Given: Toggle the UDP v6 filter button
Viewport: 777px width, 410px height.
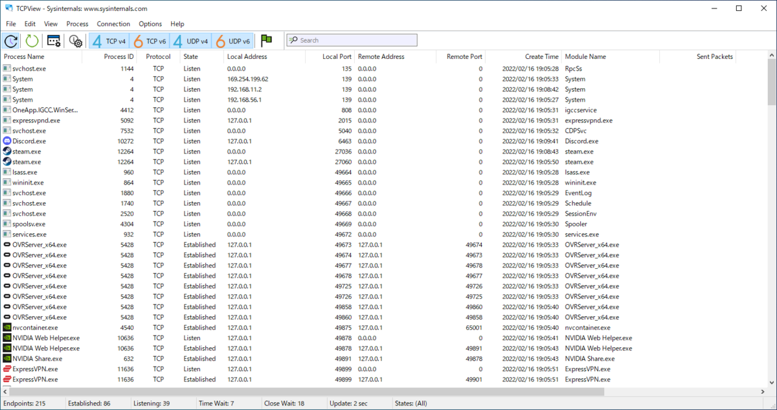Looking at the screenshot, I should [232, 41].
